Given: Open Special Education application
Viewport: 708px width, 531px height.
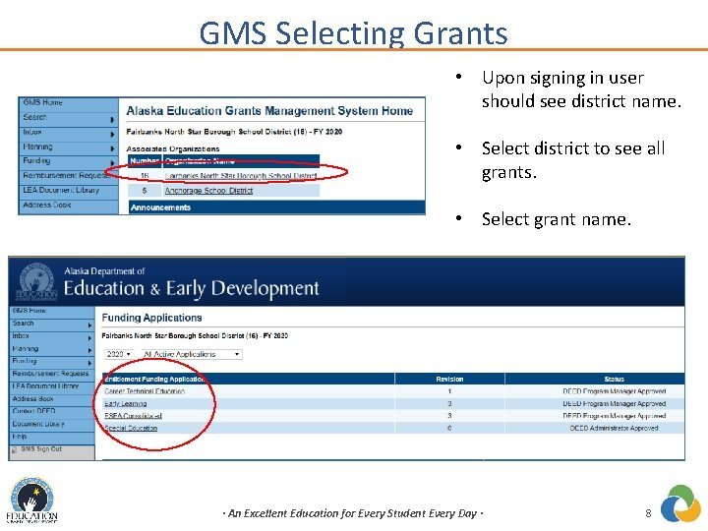Looking at the screenshot, I should 131,428.
